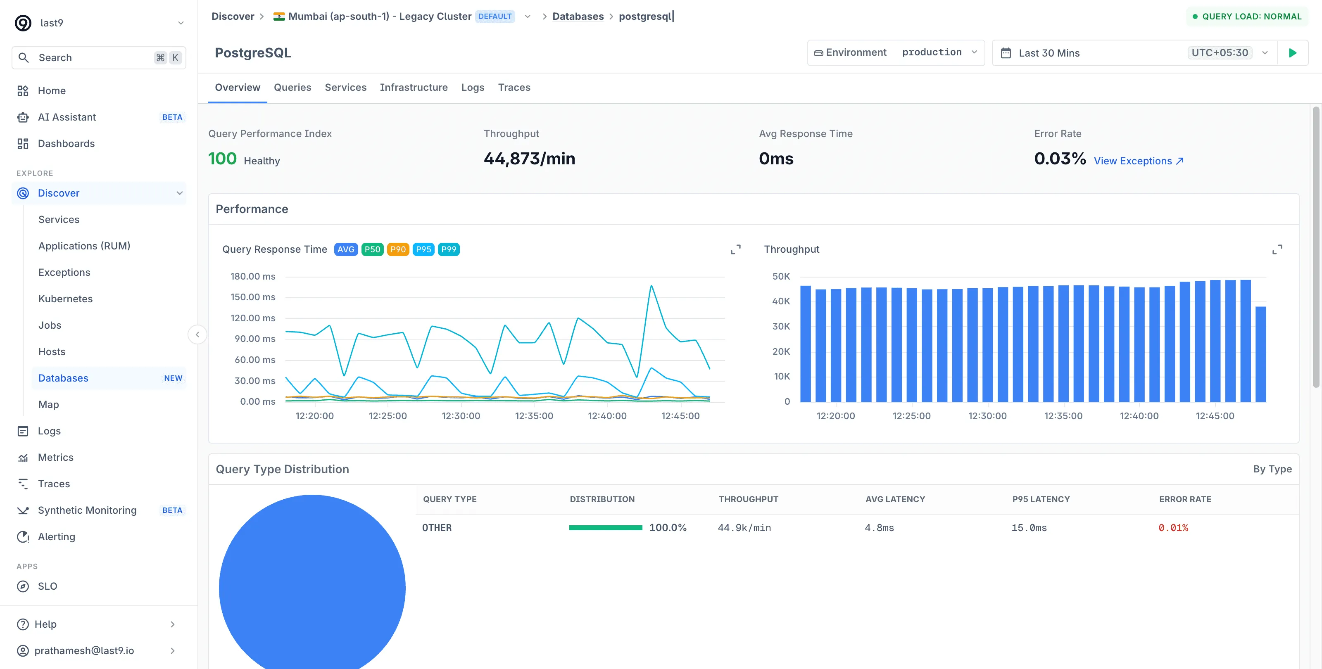
Task: Click the last9 logo icon
Action: [x=23, y=23]
